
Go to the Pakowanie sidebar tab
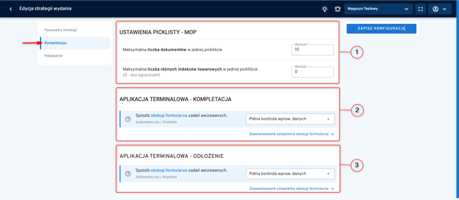53,56
